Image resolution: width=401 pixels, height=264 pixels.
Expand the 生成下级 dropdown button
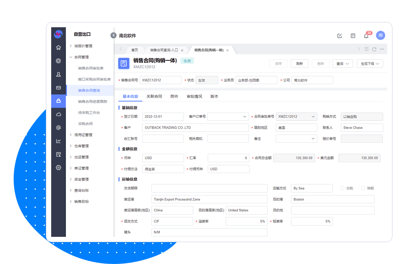tap(370, 64)
